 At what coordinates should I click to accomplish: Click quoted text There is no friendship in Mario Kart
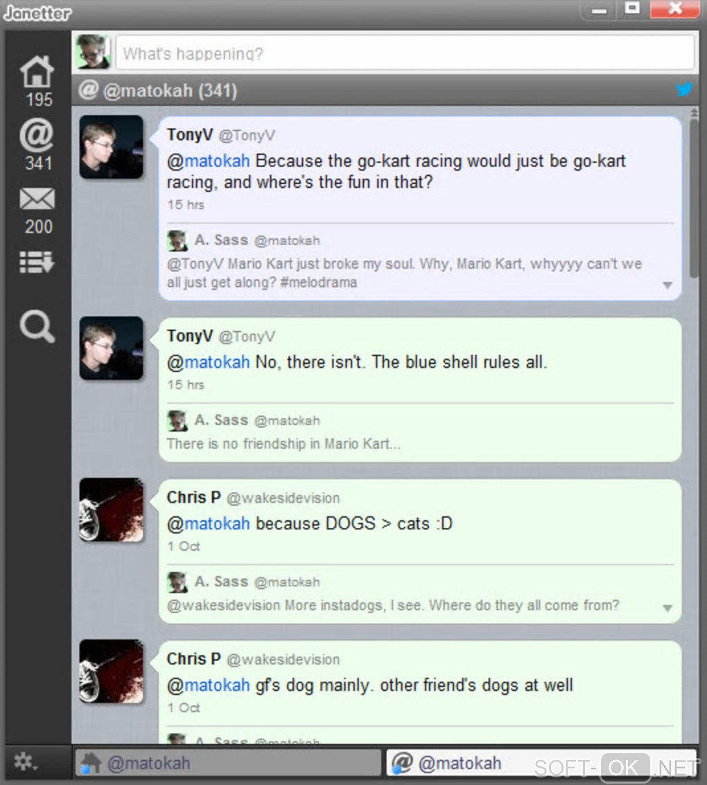coord(283,444)
